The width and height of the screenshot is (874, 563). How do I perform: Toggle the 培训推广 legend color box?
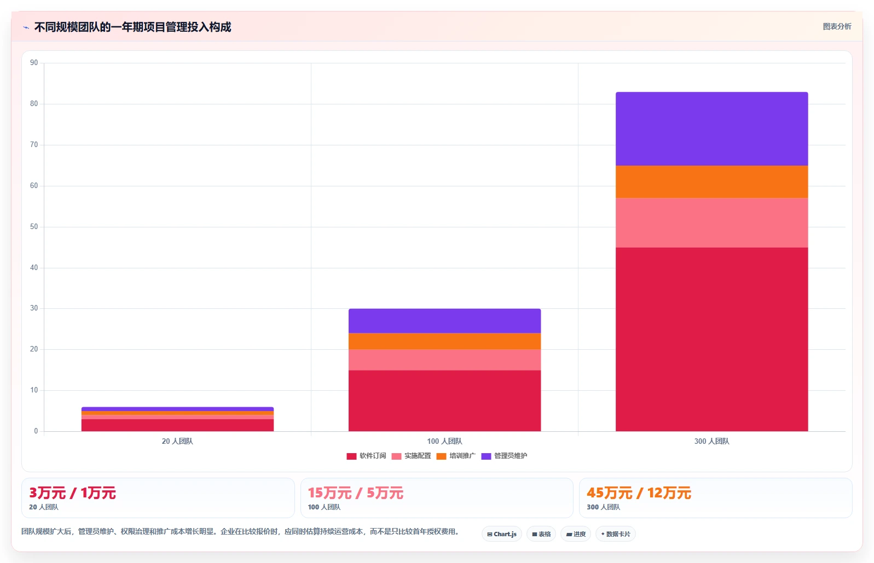(441, 456)
